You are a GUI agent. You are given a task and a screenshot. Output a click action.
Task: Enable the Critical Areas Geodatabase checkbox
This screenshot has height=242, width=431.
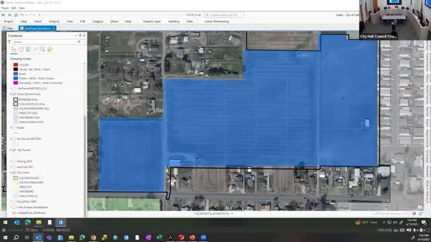pos(14,207)
